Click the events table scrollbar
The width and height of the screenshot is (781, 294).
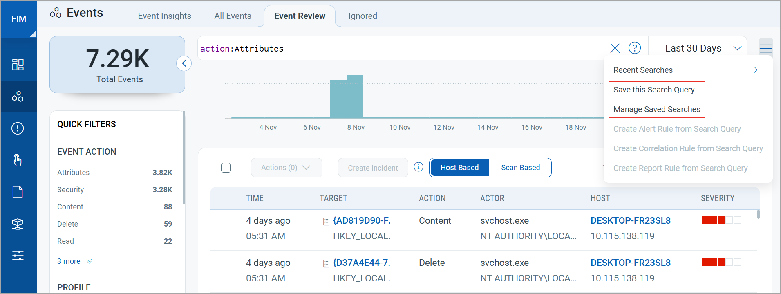(x=758, y=214)
